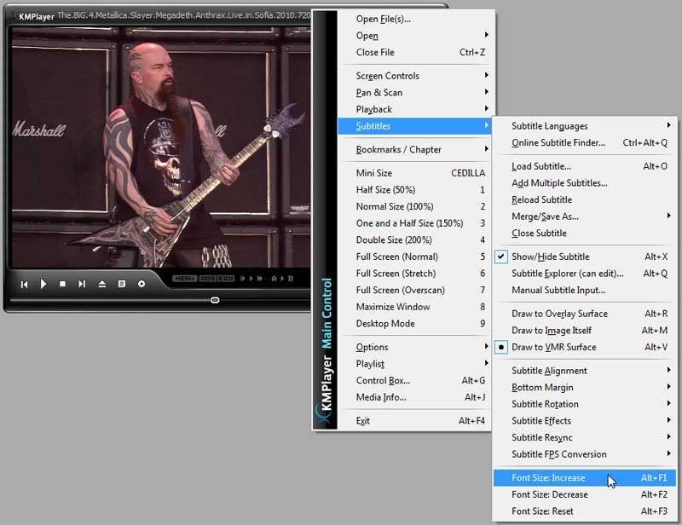Select Mini Size menu entry
The width and height of the screenshot is (682, 525).
(x=415, y=173)
